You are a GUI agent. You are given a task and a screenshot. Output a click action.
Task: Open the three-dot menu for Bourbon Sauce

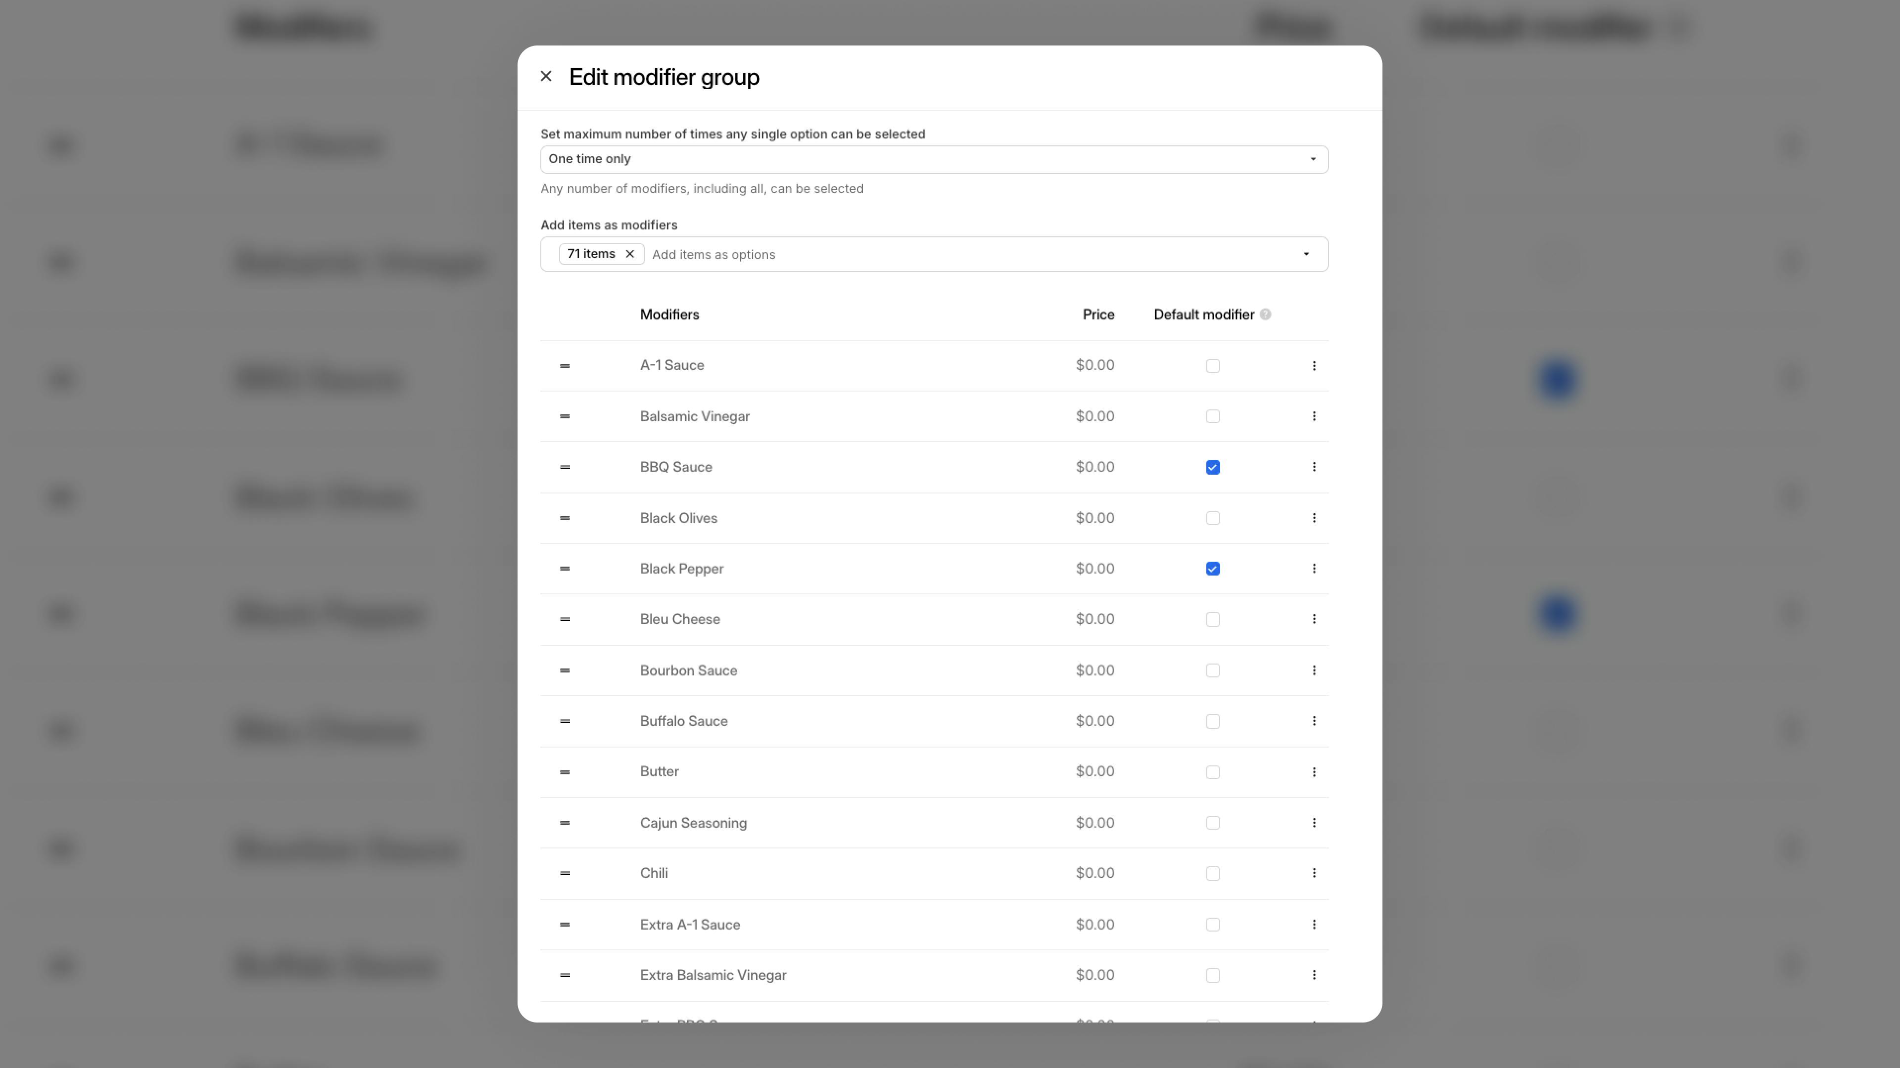coord(1314,671)
